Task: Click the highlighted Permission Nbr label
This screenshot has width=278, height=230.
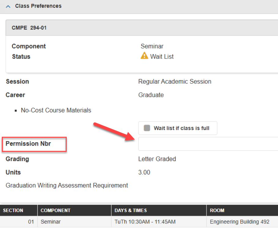Action: click(29, 144)
